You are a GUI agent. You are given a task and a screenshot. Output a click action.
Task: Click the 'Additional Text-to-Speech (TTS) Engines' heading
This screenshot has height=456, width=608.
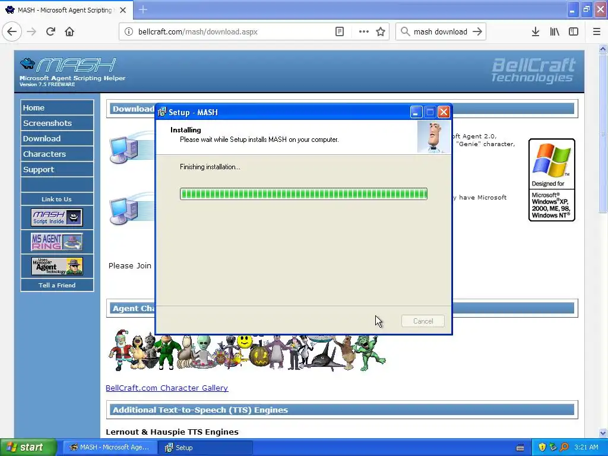click(201, 410)
